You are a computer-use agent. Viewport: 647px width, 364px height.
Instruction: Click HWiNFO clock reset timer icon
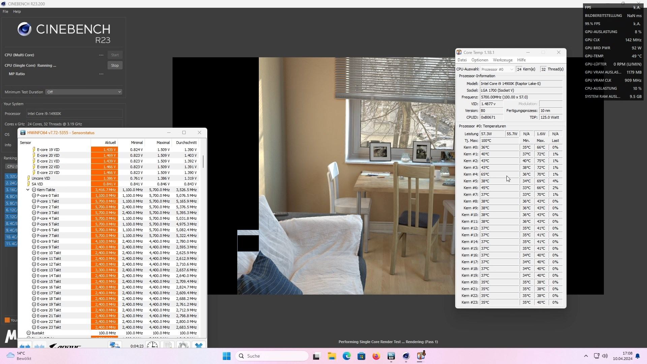152,345
